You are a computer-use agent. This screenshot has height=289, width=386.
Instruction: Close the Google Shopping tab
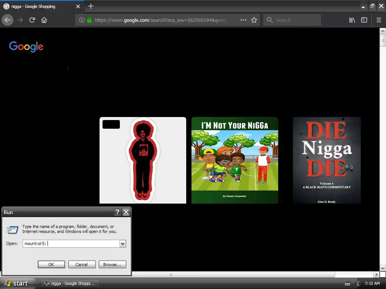[78, 6]
